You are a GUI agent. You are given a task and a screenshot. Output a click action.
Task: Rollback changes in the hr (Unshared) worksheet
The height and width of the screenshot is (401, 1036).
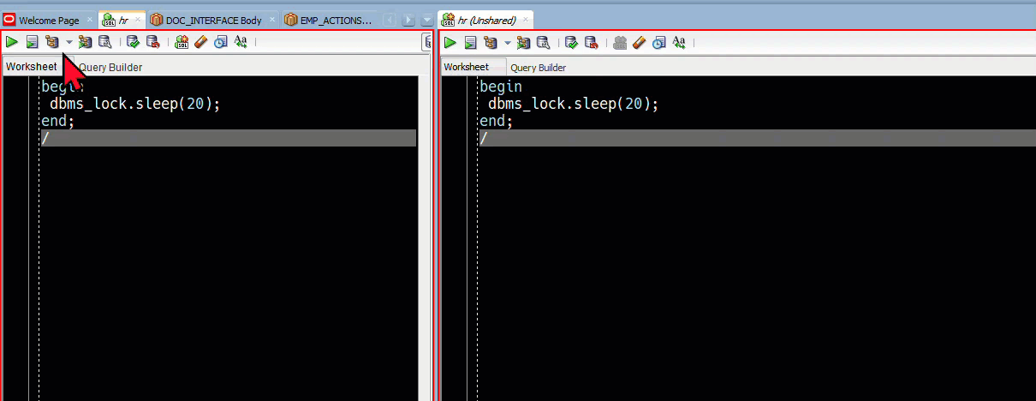point(592,42)
